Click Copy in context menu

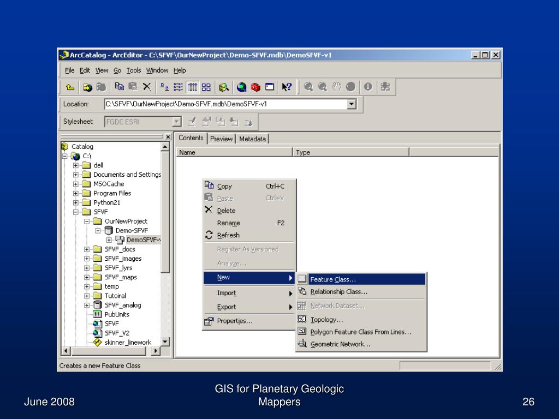tap(249, 186)
